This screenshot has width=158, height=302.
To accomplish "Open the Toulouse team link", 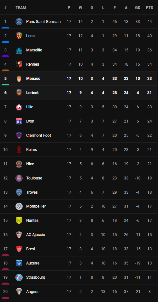I will 34,178.
